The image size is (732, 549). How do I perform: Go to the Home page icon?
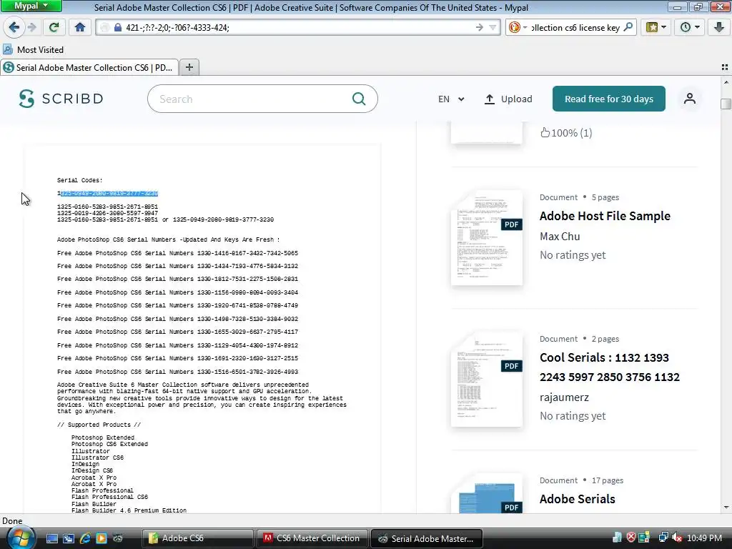80,27
